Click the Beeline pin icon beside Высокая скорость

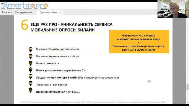click(30, 57)
